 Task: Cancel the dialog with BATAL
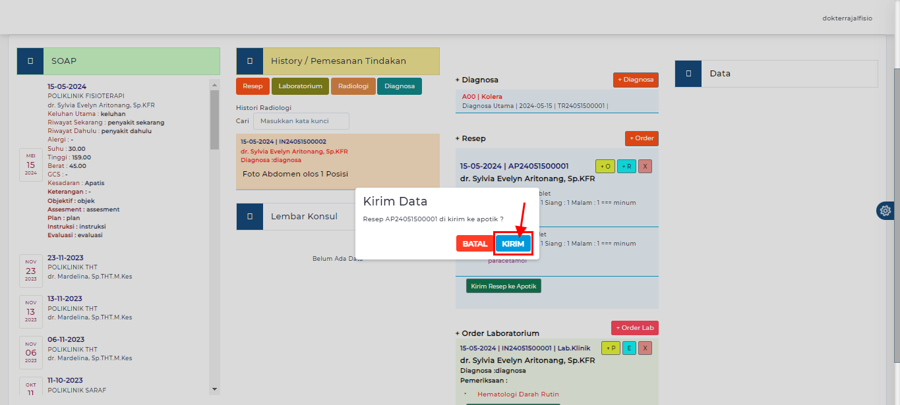tap(474, 244)
